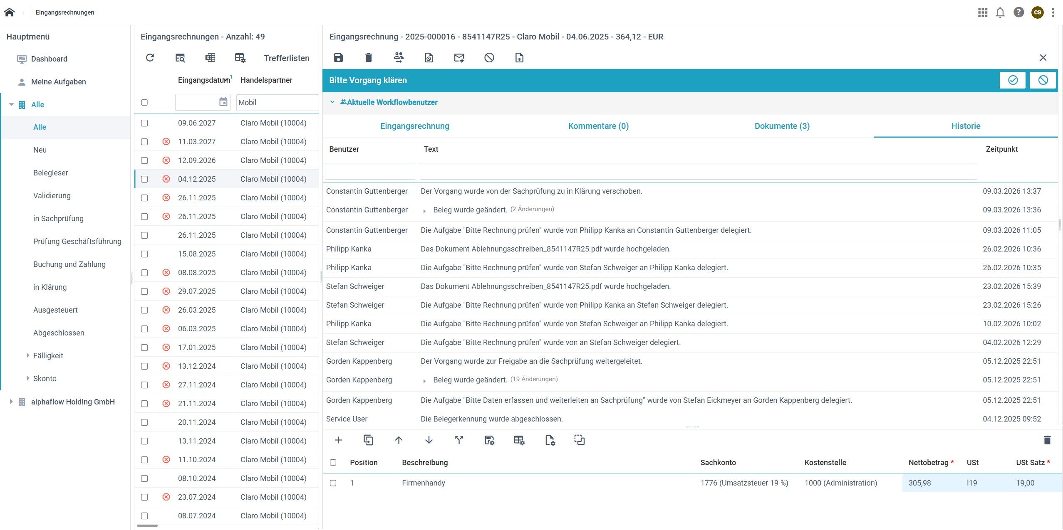The width and height of the screenshot is (1063, 530).
Task: Switch to the Dokumente (3) tab
Action: (782, 126)
